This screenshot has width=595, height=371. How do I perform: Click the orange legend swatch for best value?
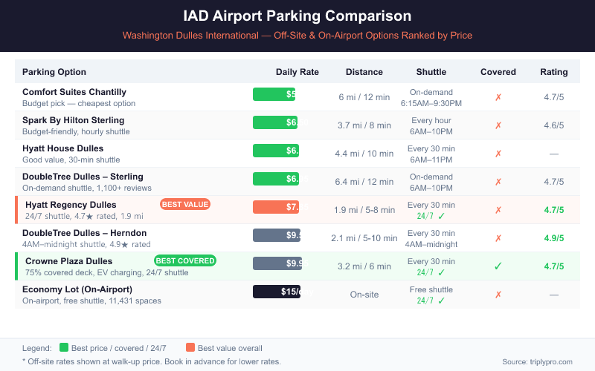(190, 348)
